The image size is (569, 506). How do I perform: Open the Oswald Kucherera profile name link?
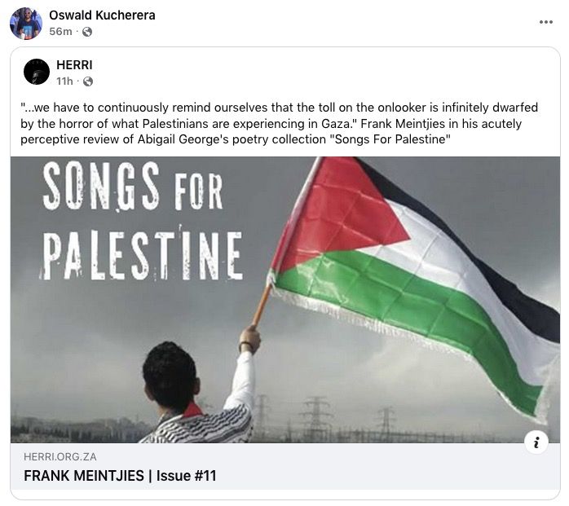(x=102, y=15)
